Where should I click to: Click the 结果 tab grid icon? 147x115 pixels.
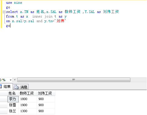(x=1, y=87)
